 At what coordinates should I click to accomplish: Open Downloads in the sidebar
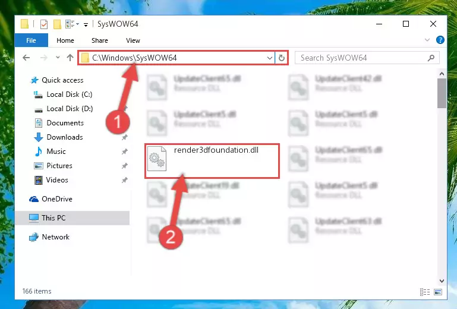(65, 137)
